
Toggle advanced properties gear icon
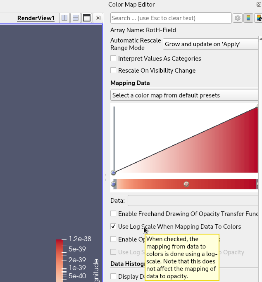pos(238,18)
